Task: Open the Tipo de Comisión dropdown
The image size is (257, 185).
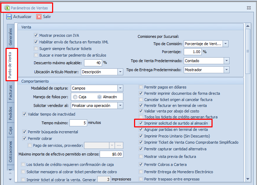Action: coord(225,44)
